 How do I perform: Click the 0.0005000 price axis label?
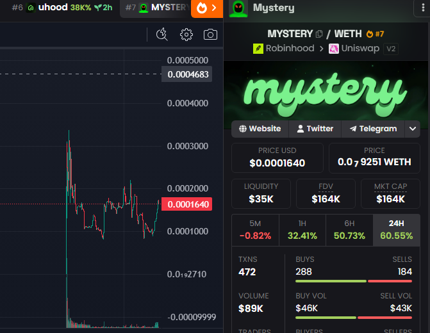(188, 60)
